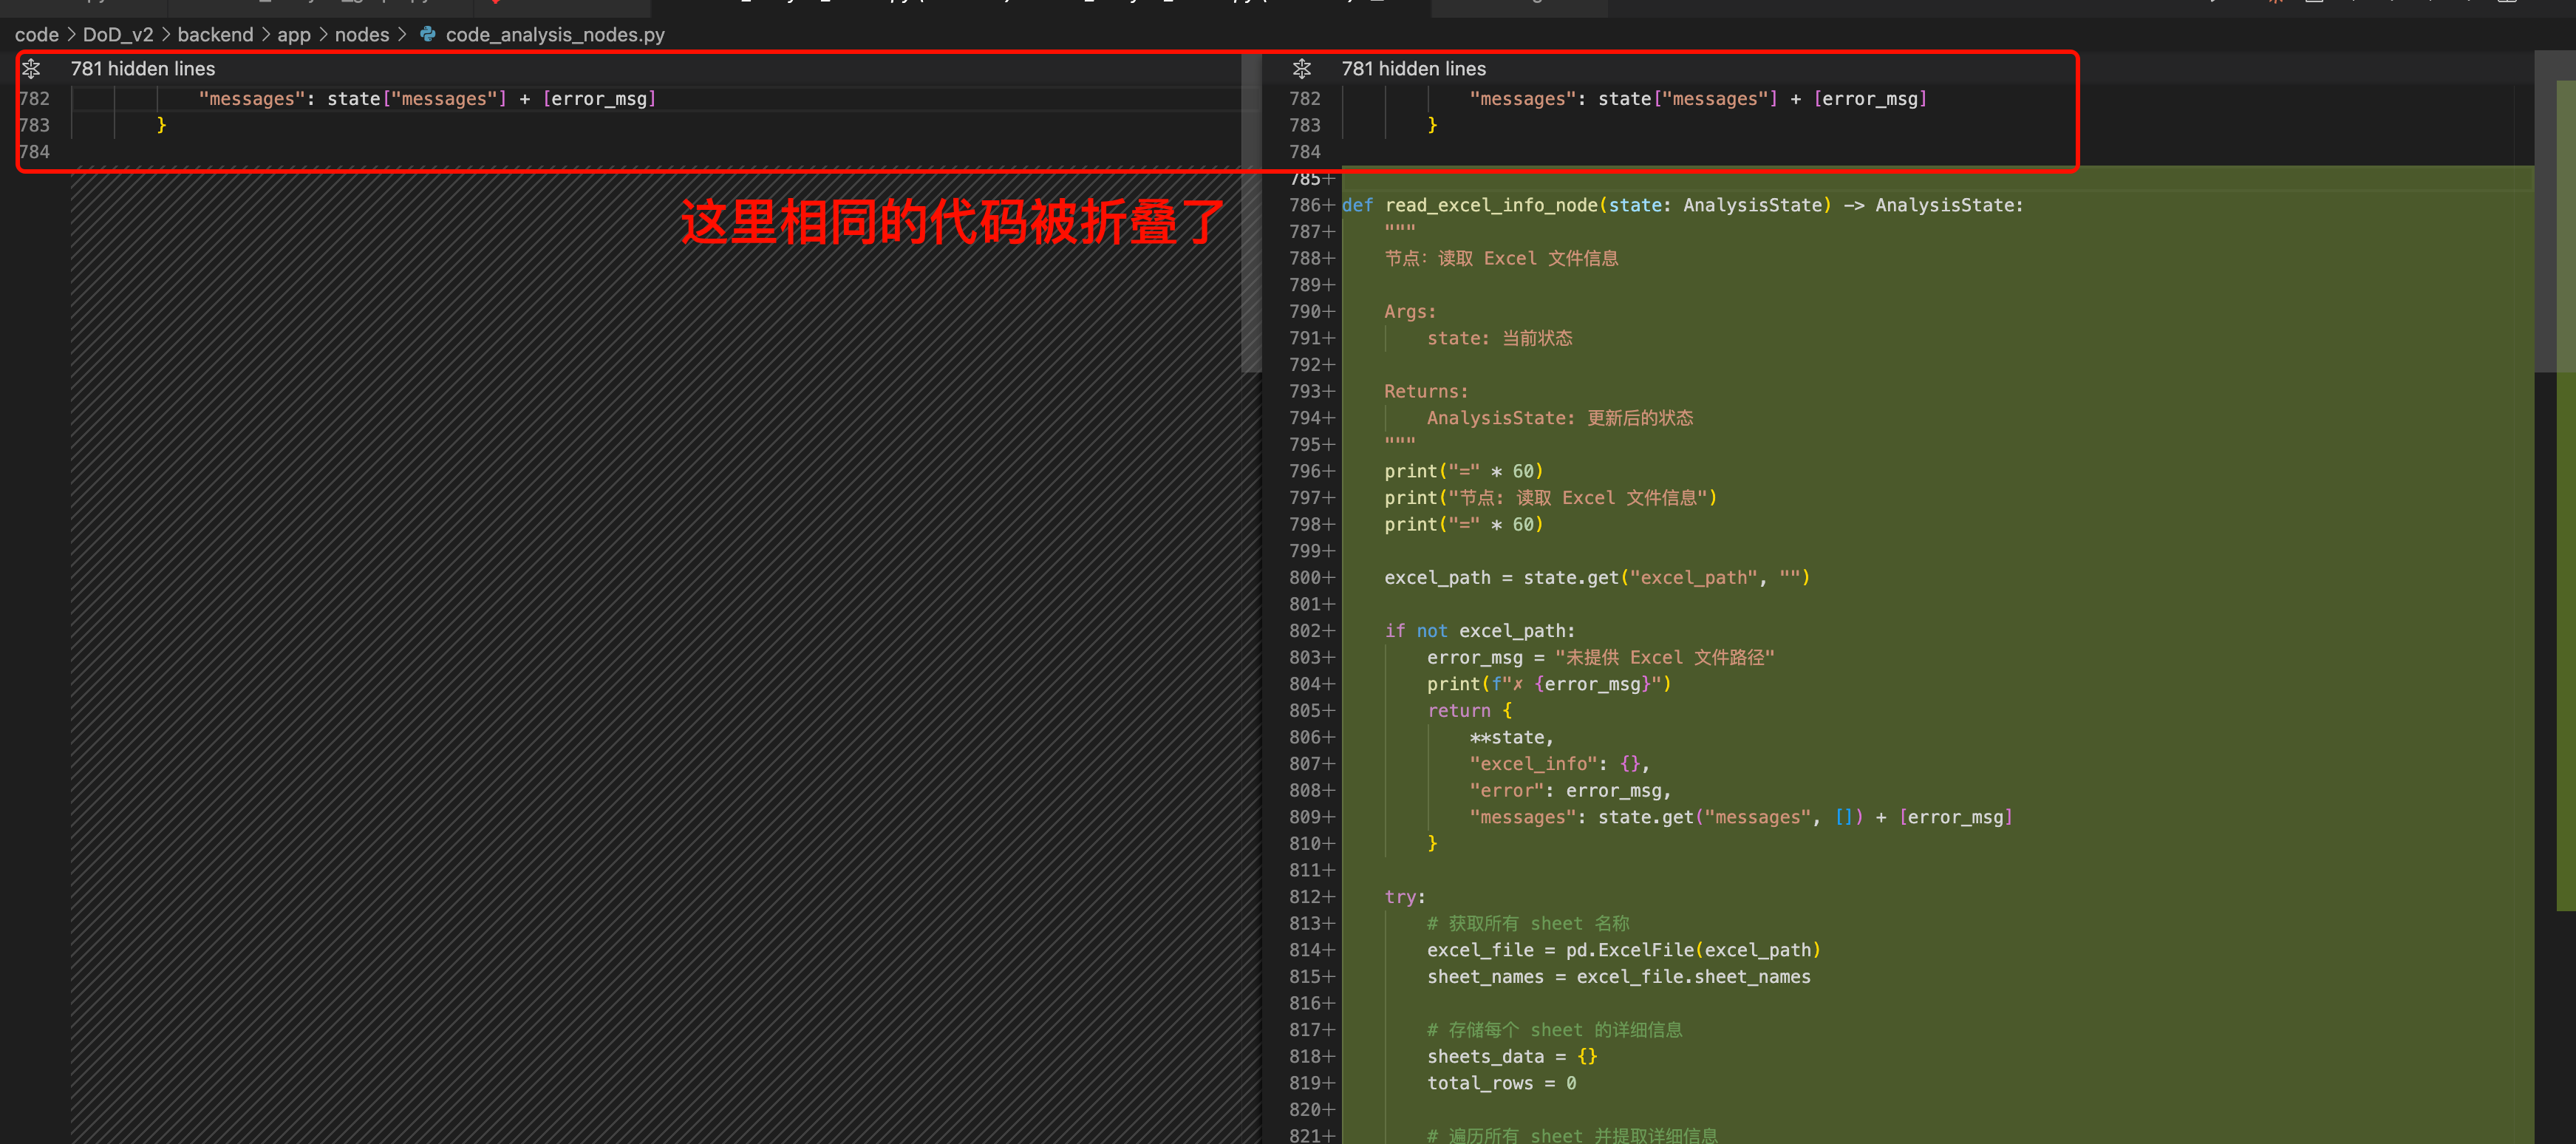Open the 'DoD_v2' breadcrumb dropdown

(118, 34)
